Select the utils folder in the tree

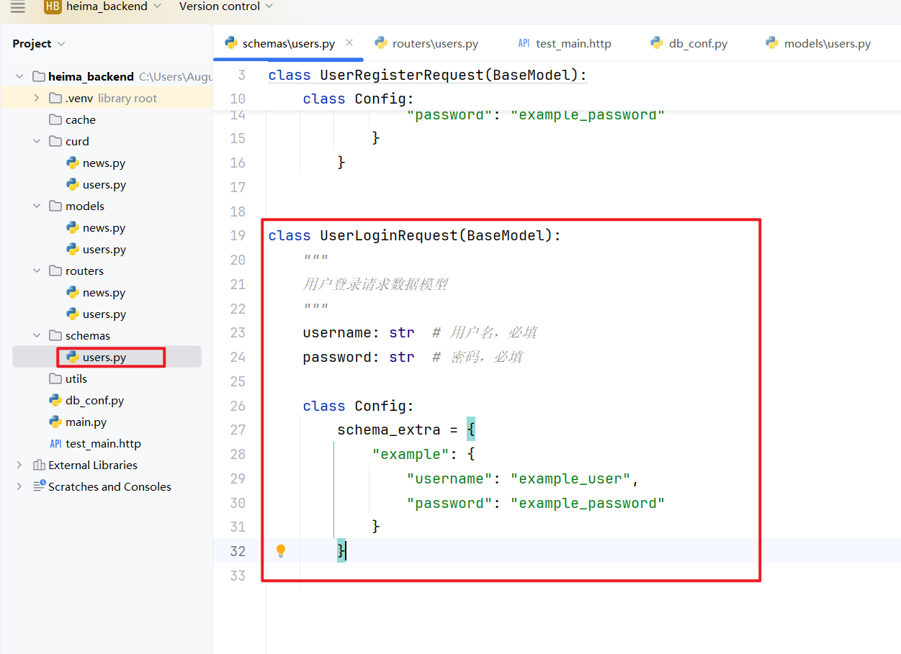76,379
